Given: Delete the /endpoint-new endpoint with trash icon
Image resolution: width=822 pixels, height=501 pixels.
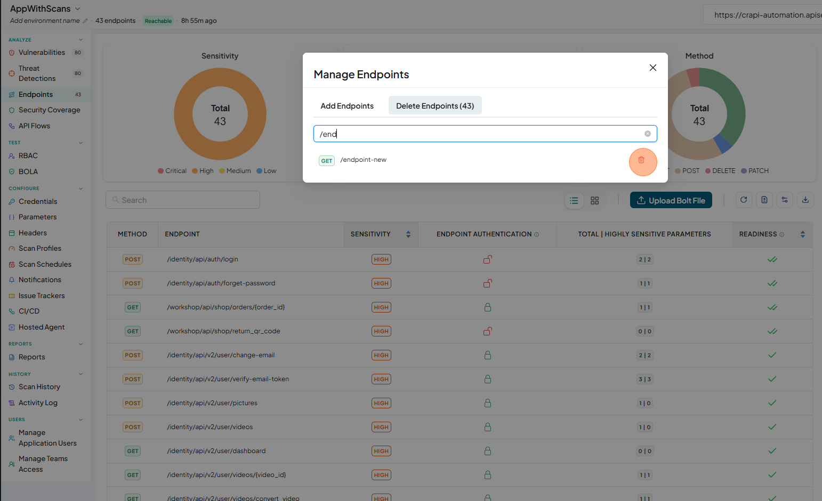Looking at the screenshot, I should 641,160.
